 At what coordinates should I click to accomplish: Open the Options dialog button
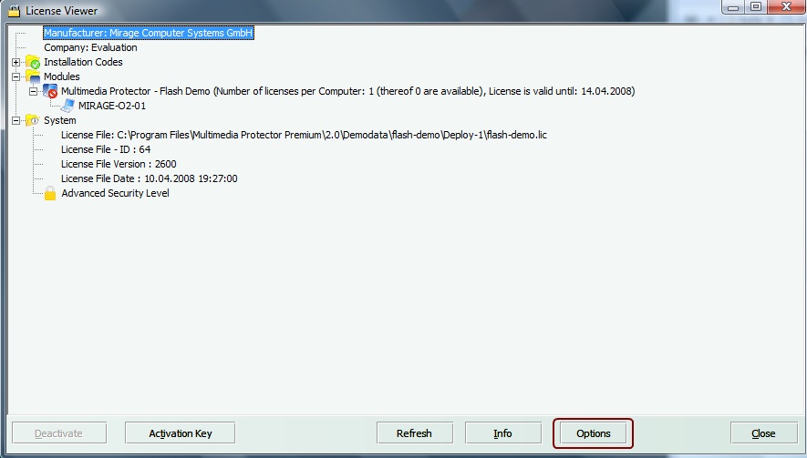tap(593, 433)
